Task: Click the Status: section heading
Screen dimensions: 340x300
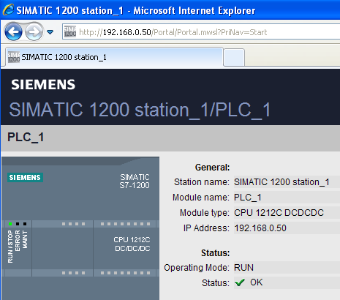Action: click(215, 253)
